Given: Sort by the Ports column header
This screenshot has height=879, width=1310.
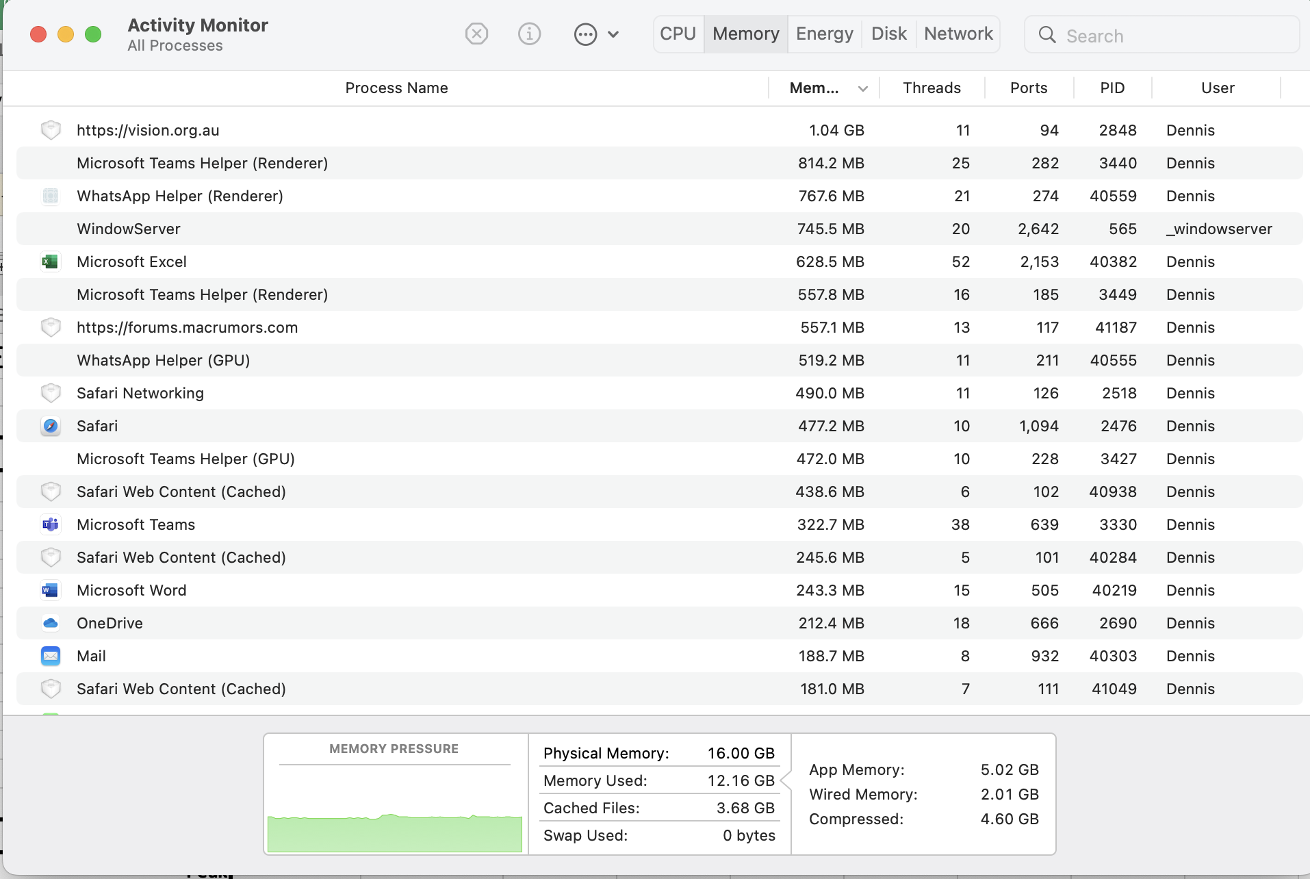Looking at the screenshot, I should (1029, 88).
